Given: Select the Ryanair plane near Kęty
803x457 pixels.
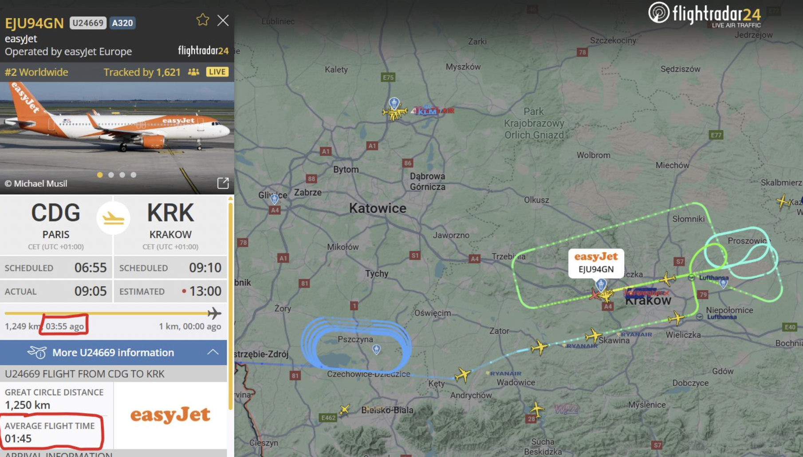Looking at the screenshot, I should [463, 375].
